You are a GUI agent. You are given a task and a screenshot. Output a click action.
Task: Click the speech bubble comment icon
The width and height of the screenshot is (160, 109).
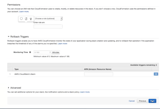(21, 18)
